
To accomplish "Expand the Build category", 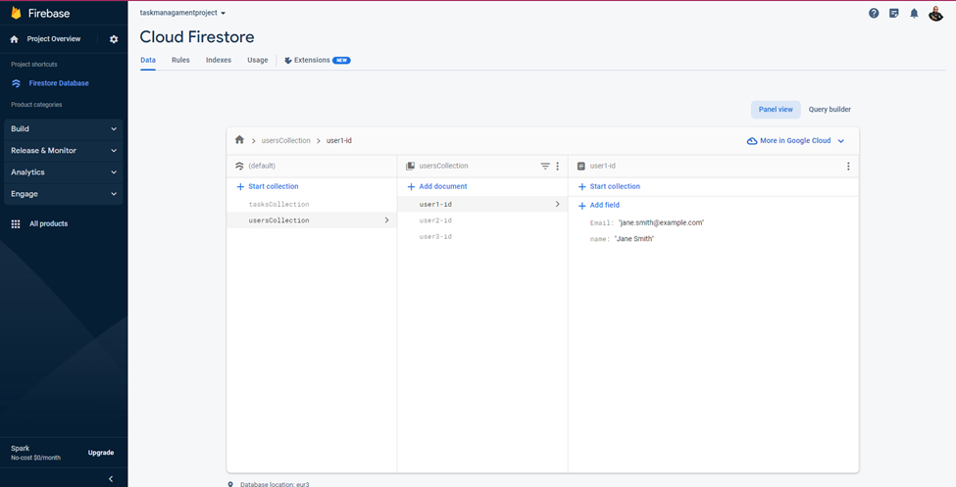I will pyautogui.click(x=64, y=129).
